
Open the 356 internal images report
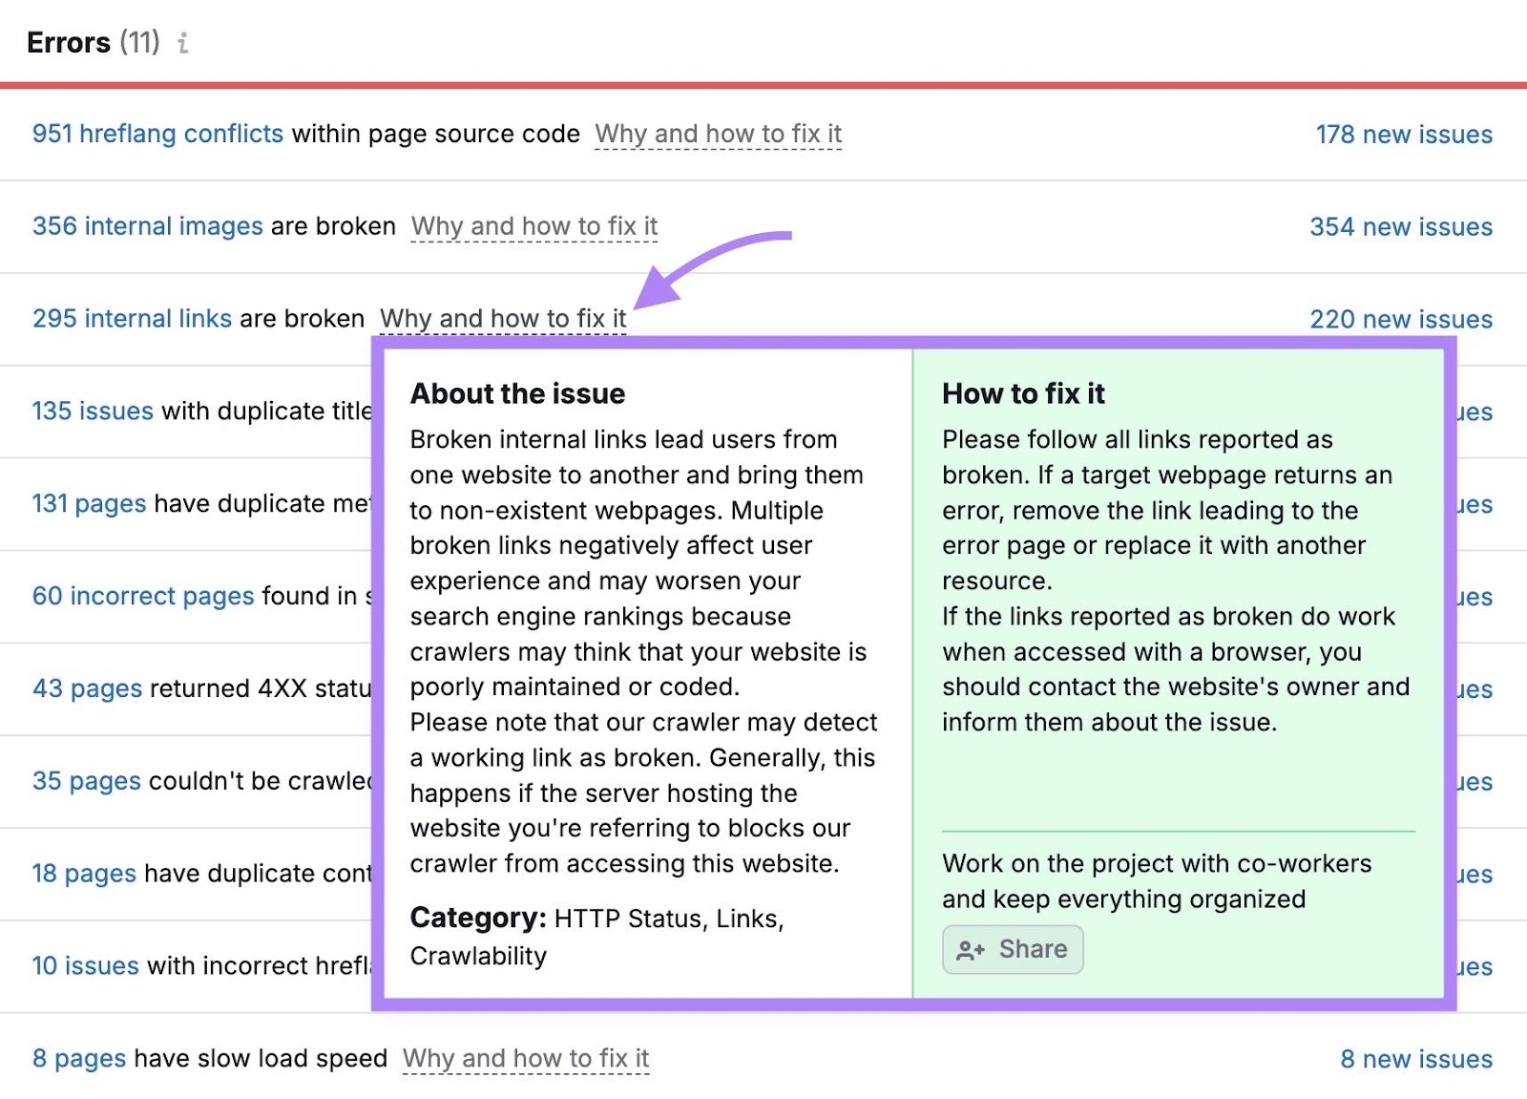[147, 226]
